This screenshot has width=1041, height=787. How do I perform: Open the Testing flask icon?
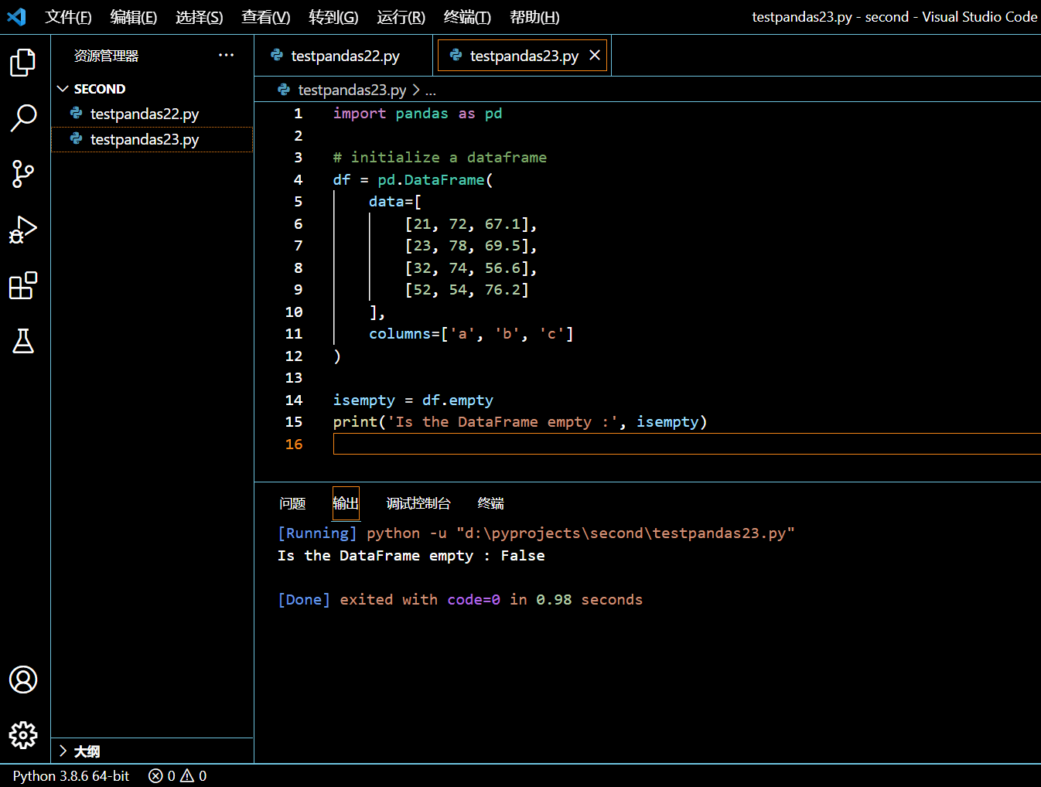[23, 341]
